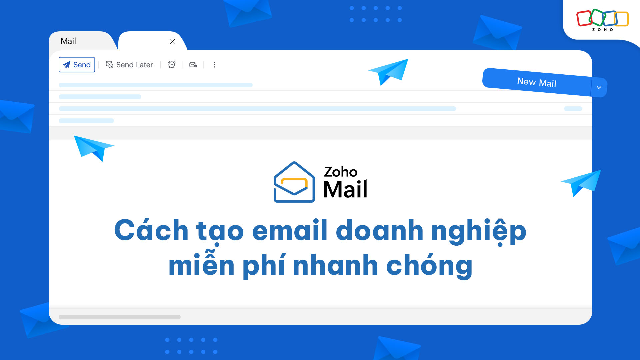Click the more options (three dots) icon
Image resolution: width=640 pixels, height=360 pixels.
215,65
